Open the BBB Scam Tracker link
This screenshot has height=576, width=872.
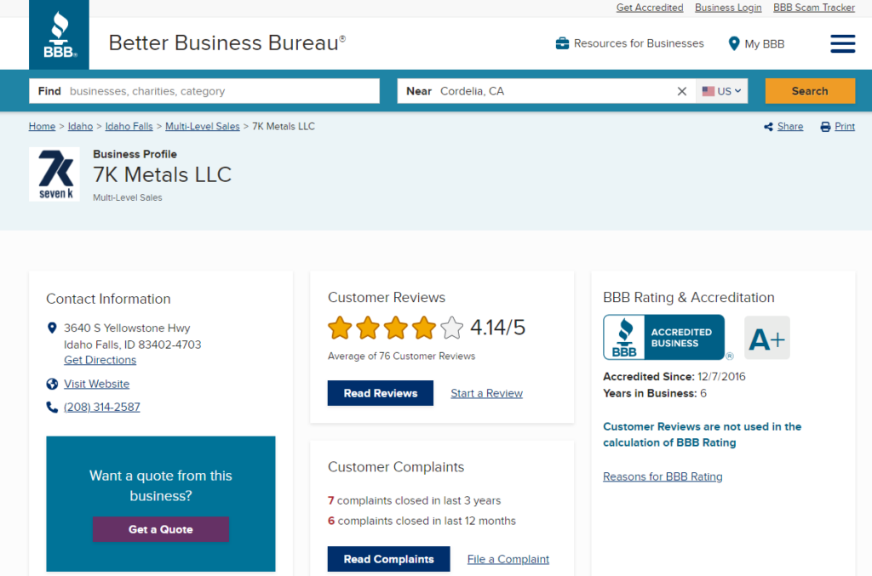pos(813,8)
